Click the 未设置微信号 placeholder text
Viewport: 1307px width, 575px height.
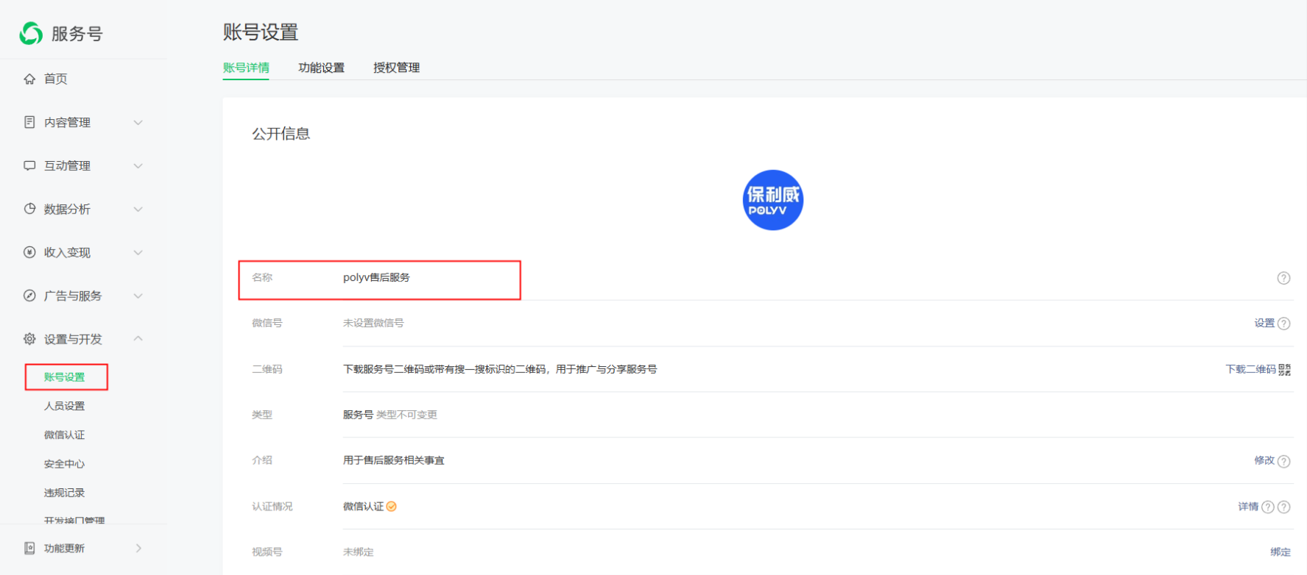point(373,323)
